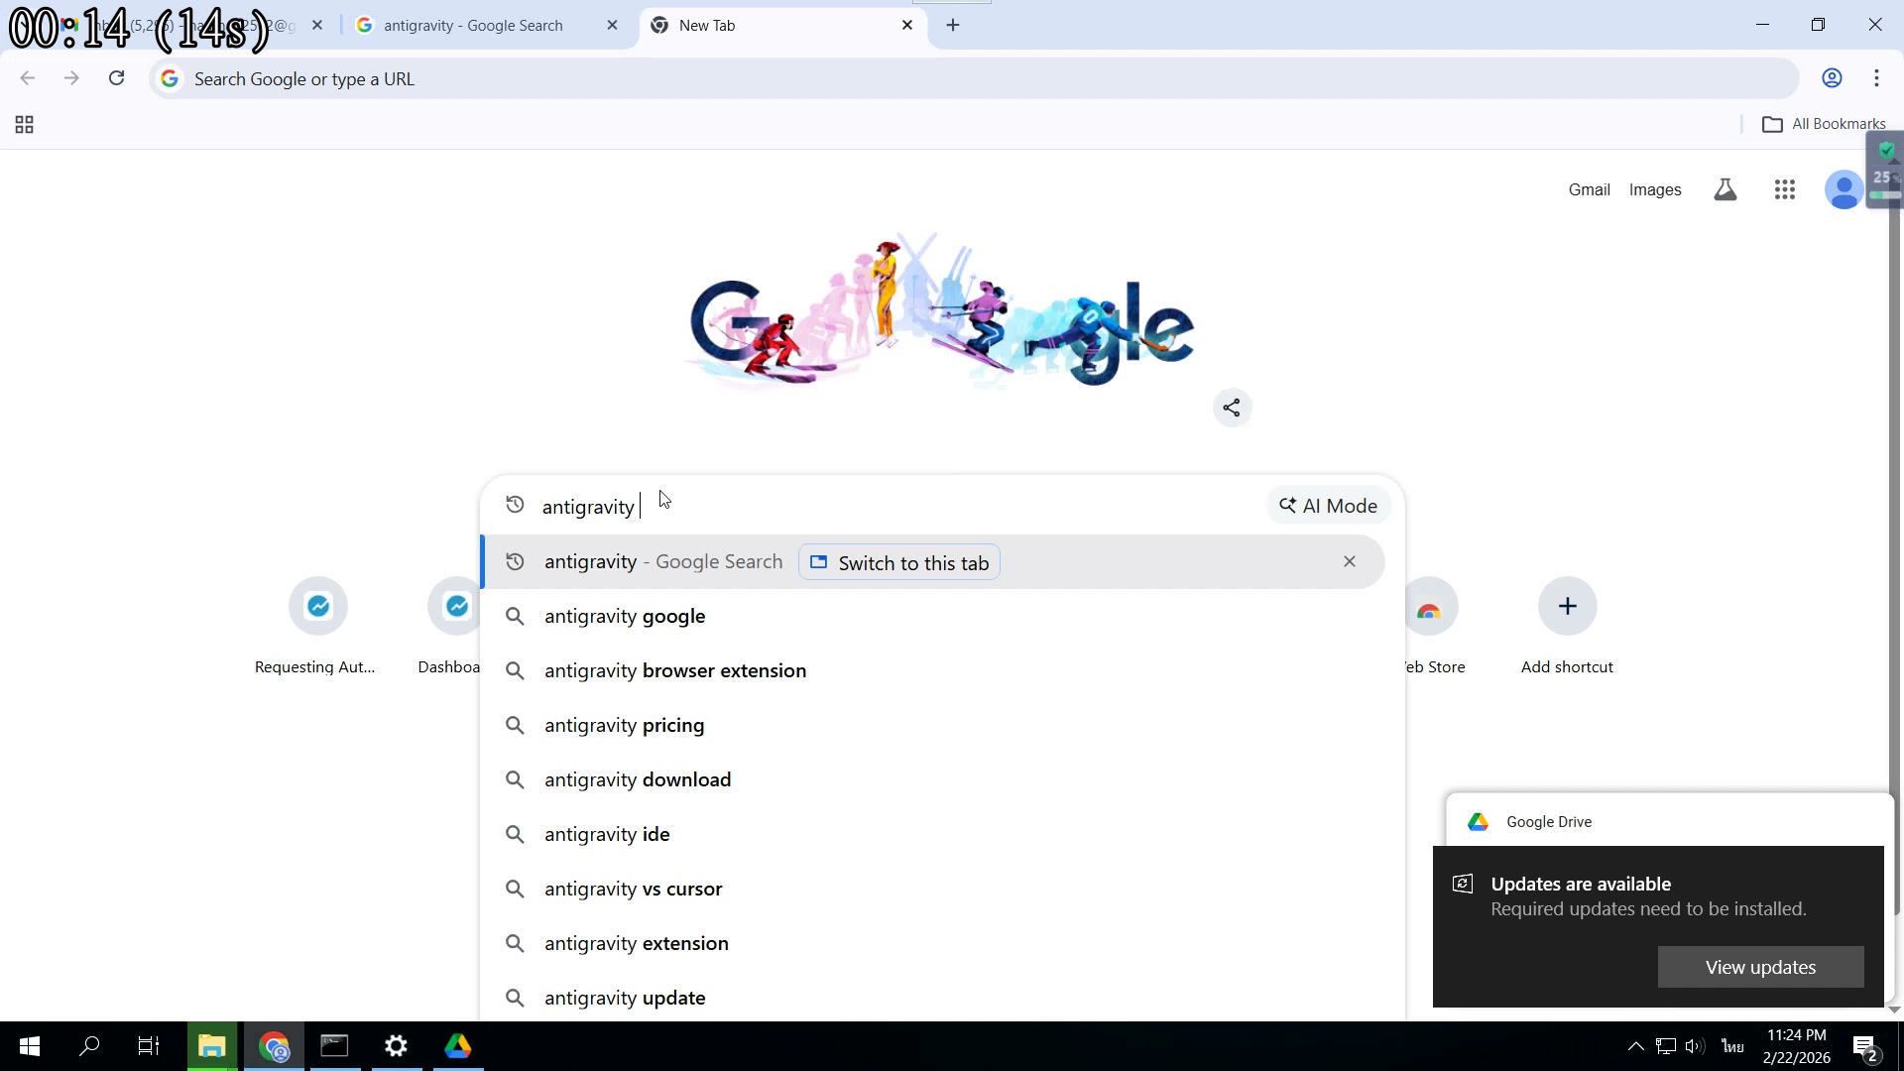
Task: Click the Search Labs flask icon
Action: (x=1725, y=189)
